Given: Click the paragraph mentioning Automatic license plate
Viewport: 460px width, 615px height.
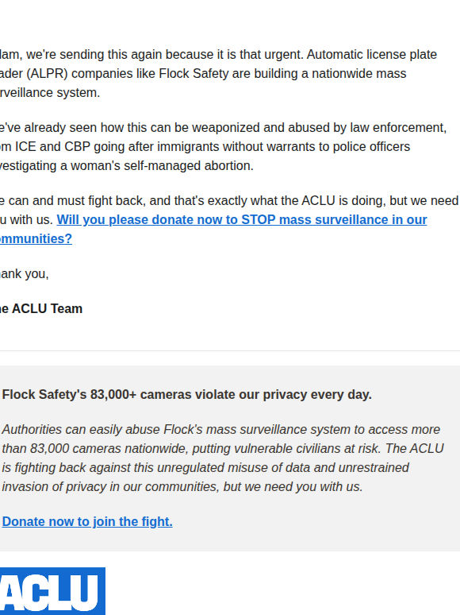Looking at the screenshot, I should 218,73.
